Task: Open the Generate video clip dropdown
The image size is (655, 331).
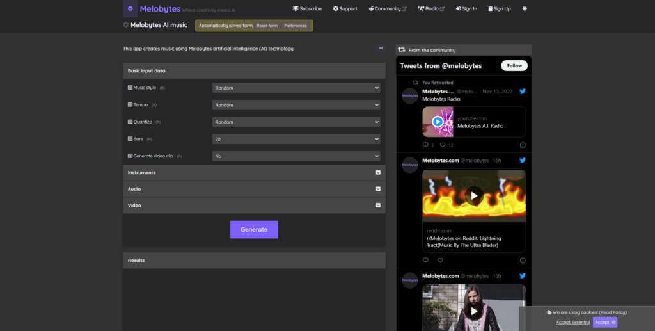Action: (x=296, y=156)
